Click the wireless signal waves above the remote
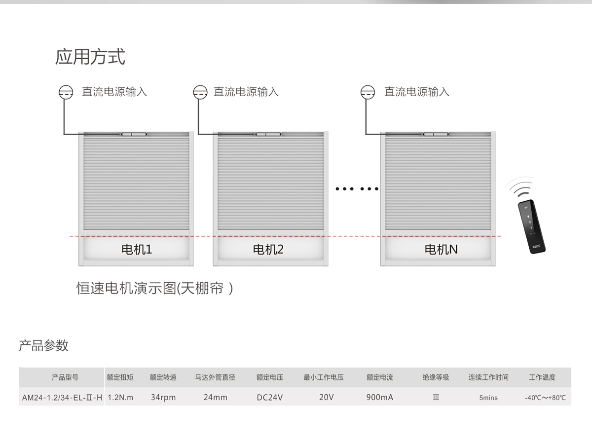 pyautogui.click(x=523, y=188)
